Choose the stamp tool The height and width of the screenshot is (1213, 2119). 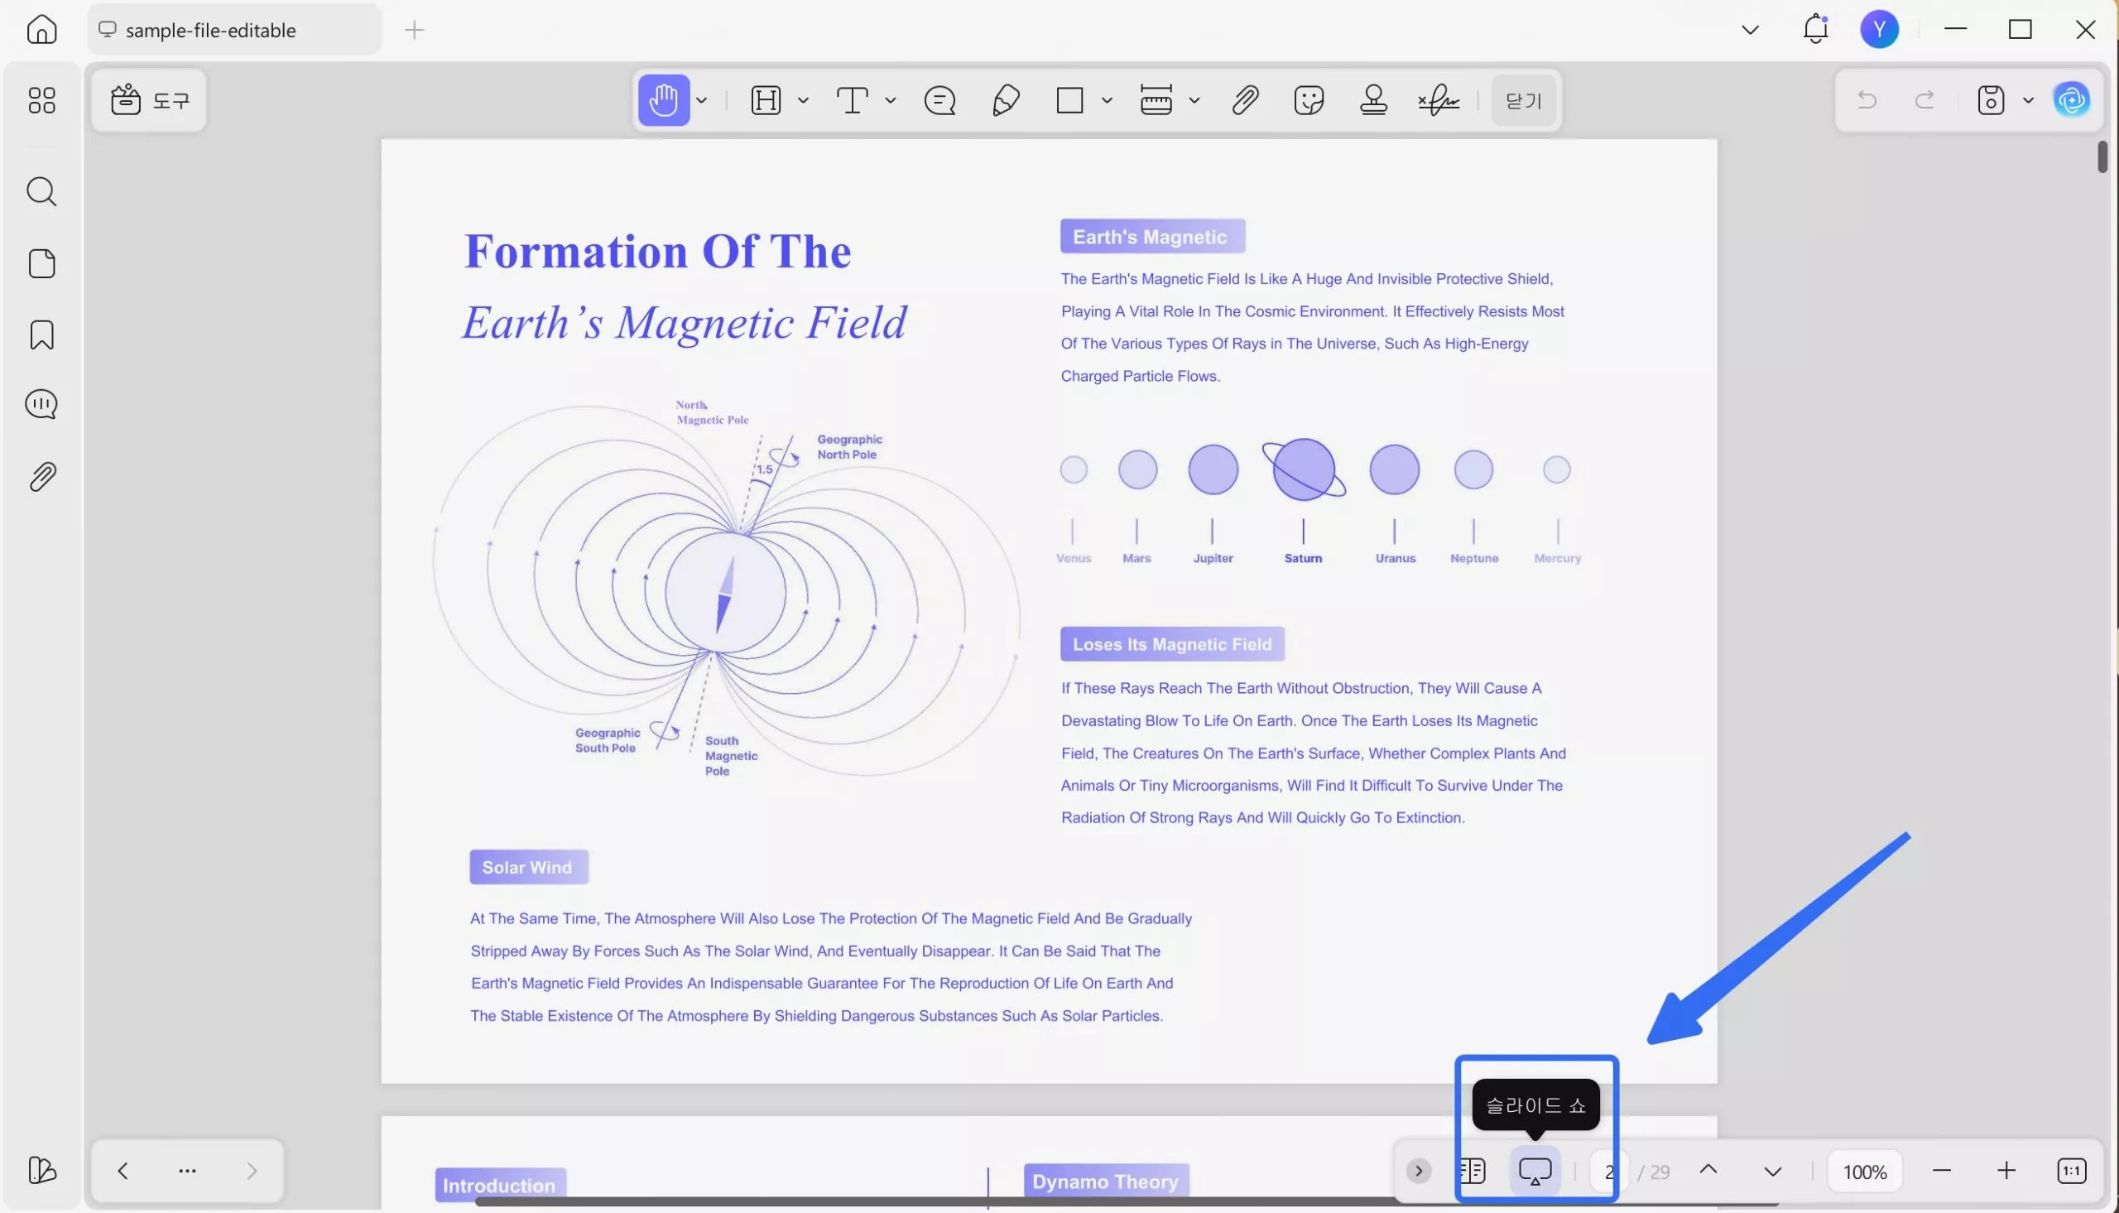[x=1373, y=100]
